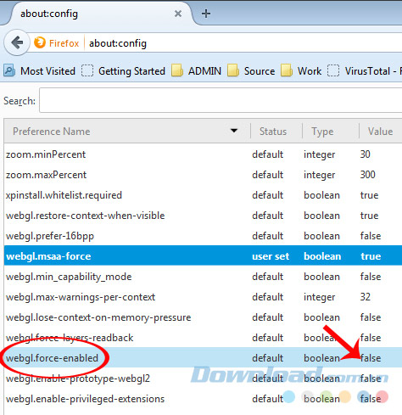Sort by Status column header
402x415 pixels.
click(273, 132)
